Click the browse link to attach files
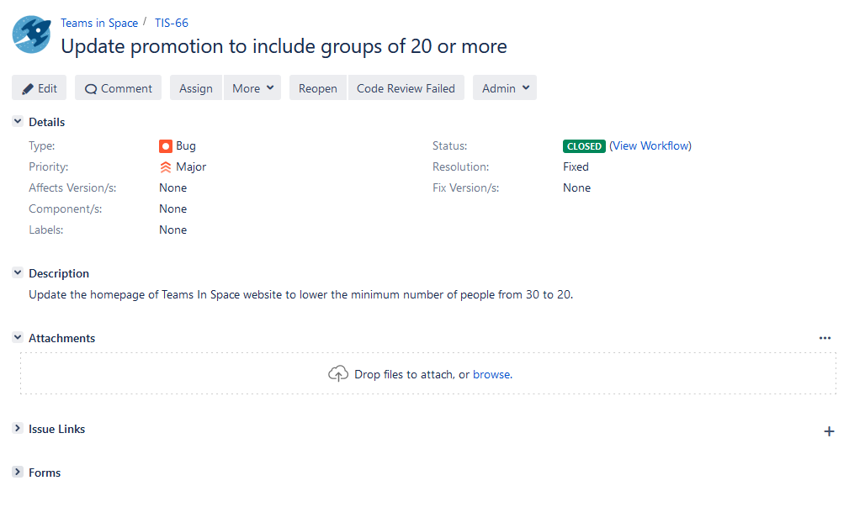The image size is (849, 507). [x=491, y=372]
